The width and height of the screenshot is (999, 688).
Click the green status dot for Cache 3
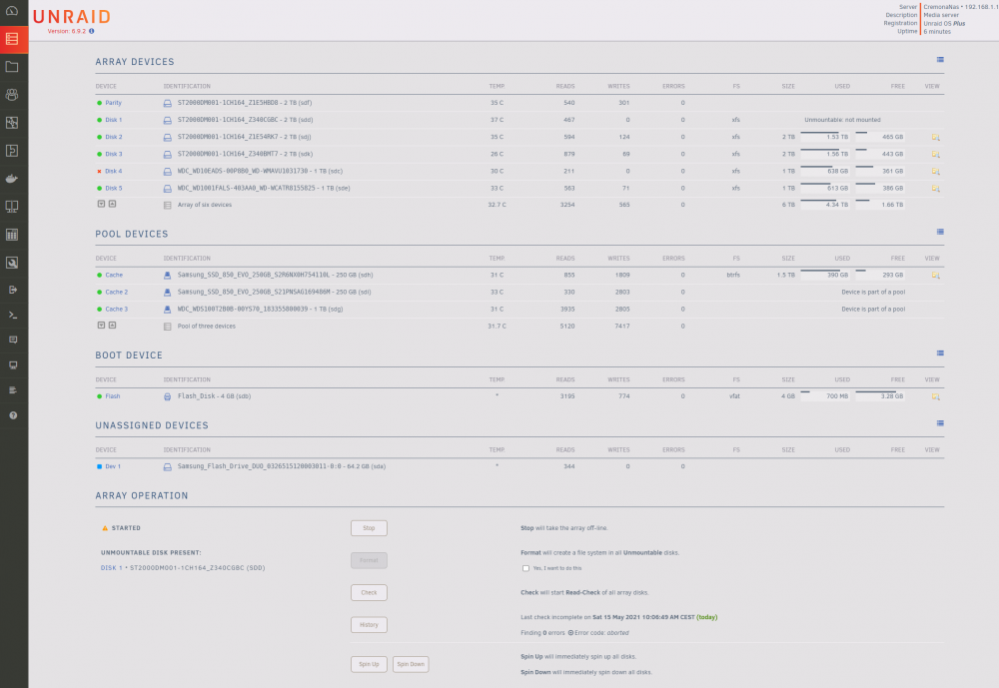point(99,309)
